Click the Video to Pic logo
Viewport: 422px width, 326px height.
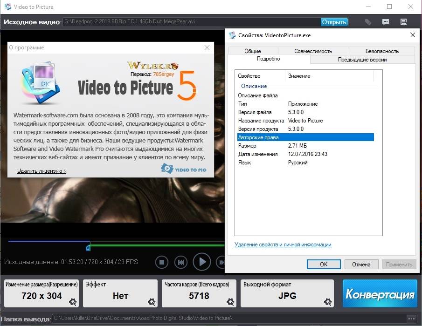[x=184, y=169]
